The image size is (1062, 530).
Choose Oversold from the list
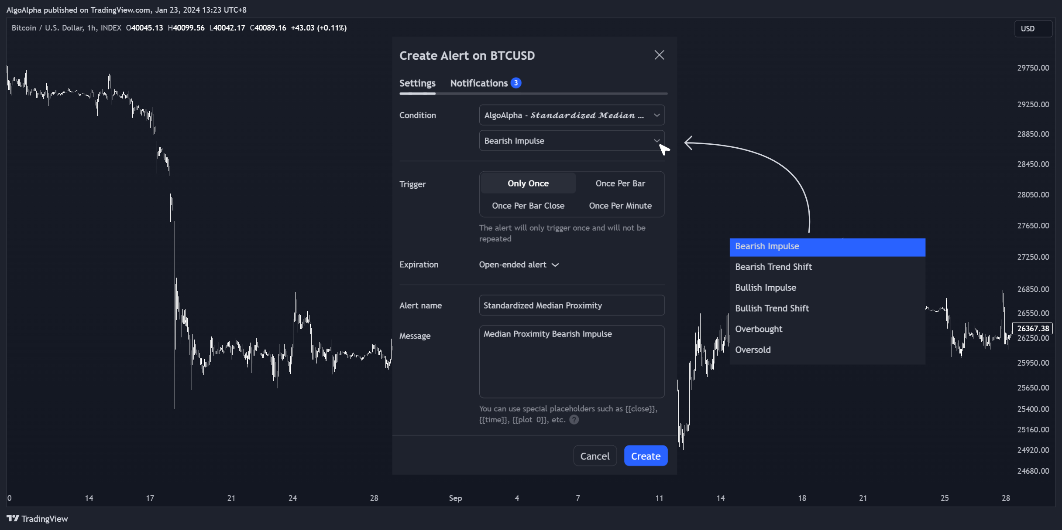[827, 350]
